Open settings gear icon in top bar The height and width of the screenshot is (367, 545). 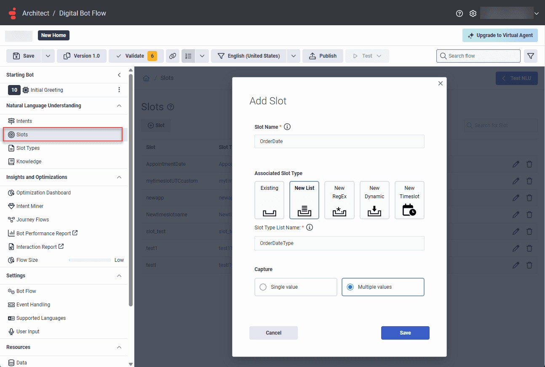(x=473, y=13)
